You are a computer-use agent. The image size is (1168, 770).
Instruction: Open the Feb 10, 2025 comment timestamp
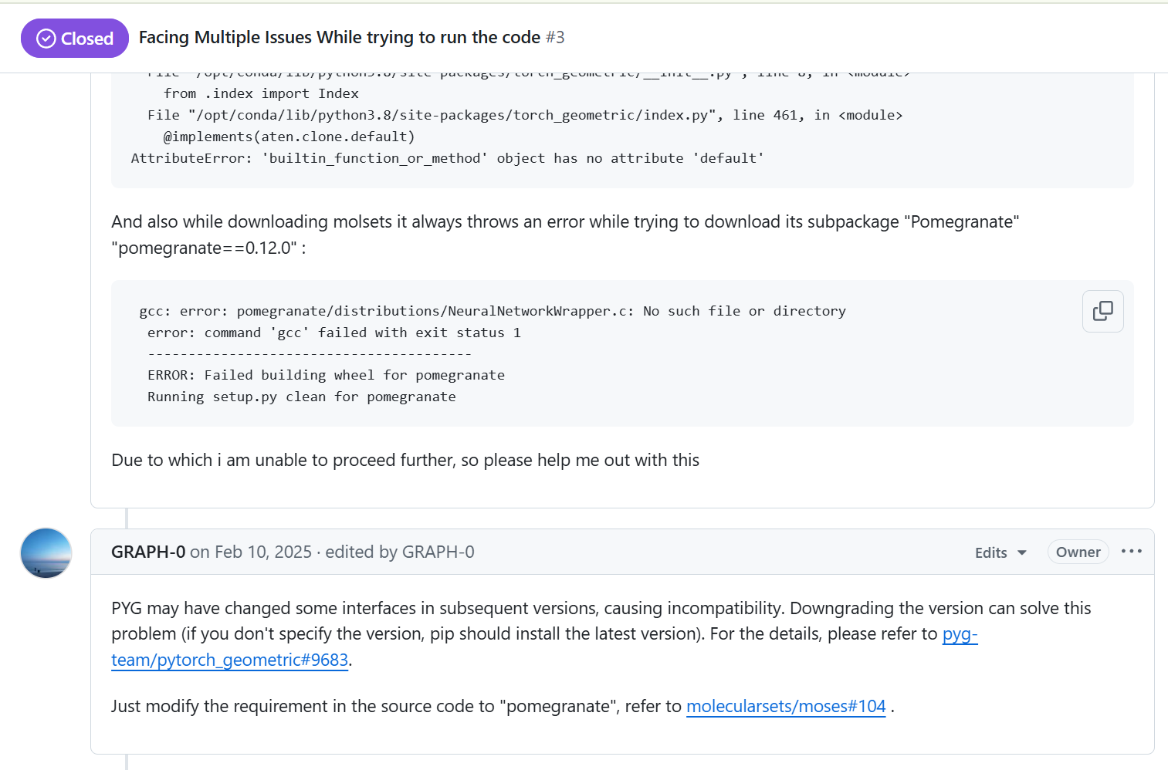tap(251, 552)
